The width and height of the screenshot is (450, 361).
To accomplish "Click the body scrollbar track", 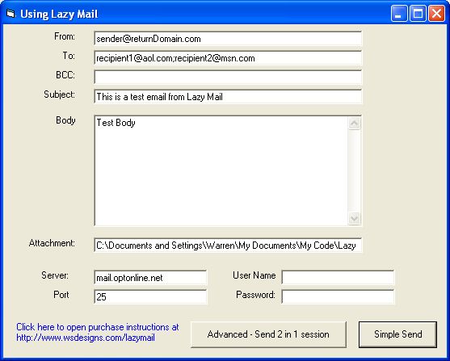I will [x=354, y=171].
